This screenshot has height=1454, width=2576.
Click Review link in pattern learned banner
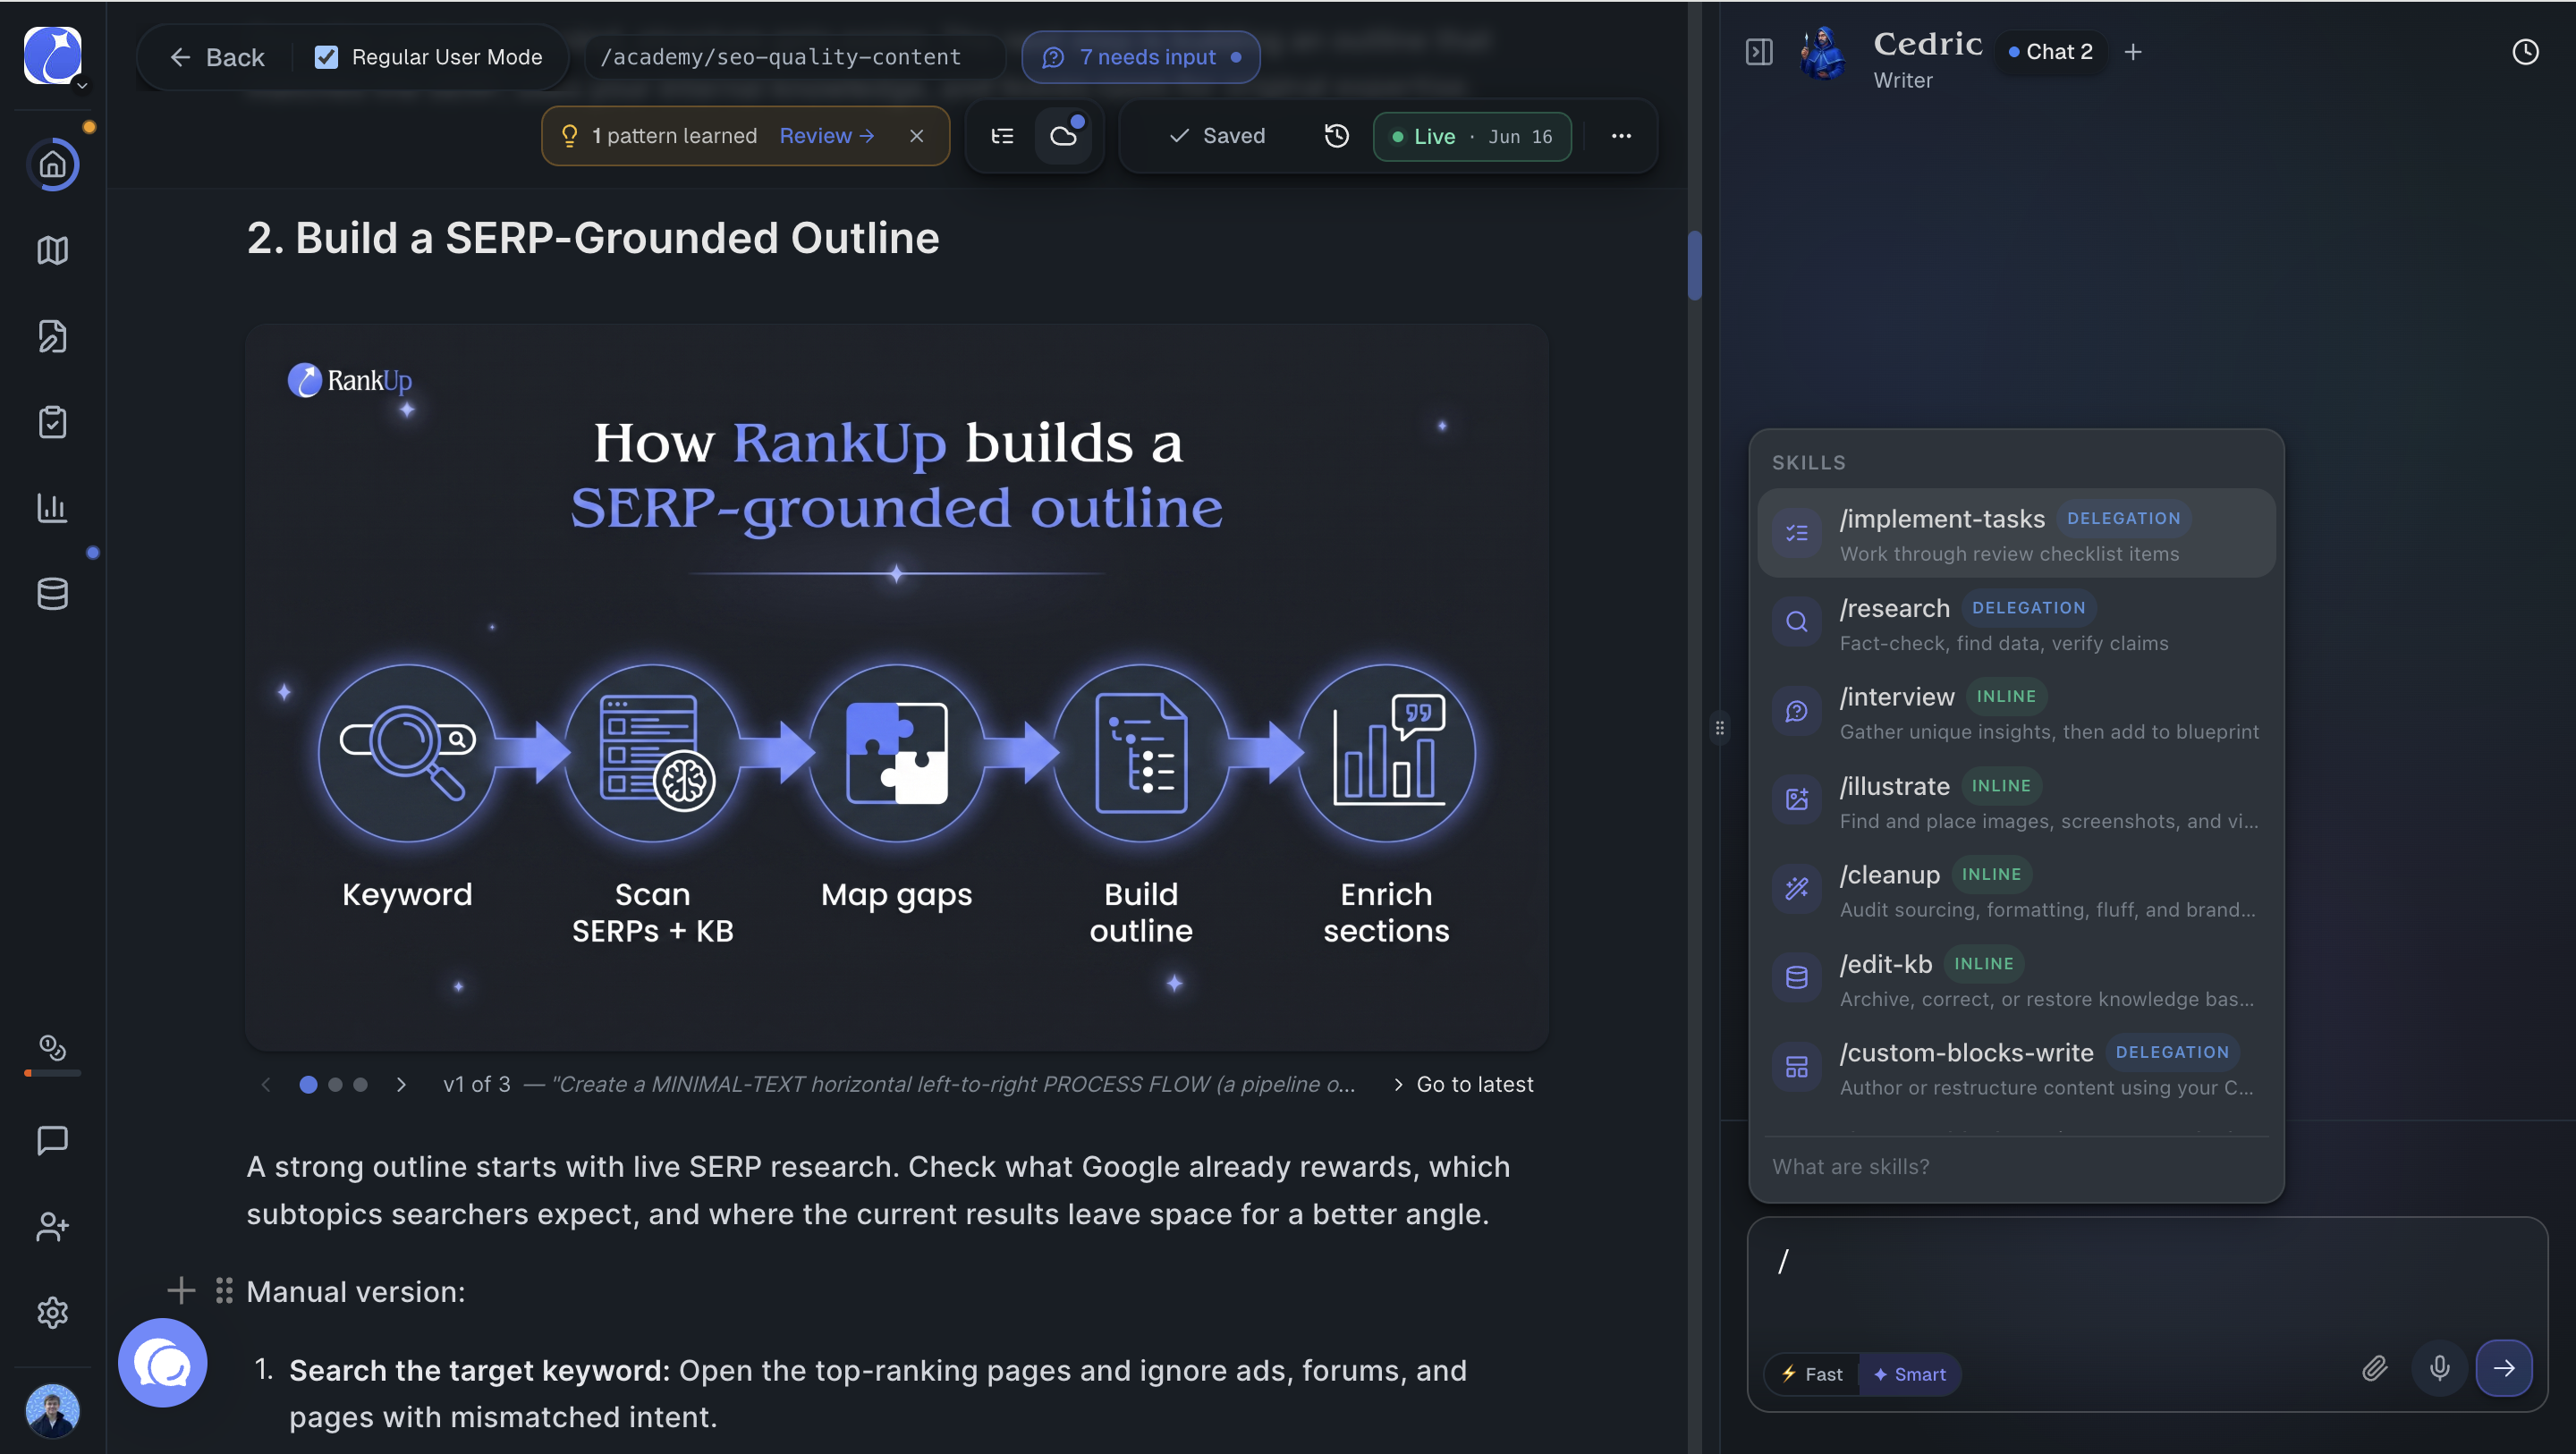pyautogui.click(x=827, y=136)
